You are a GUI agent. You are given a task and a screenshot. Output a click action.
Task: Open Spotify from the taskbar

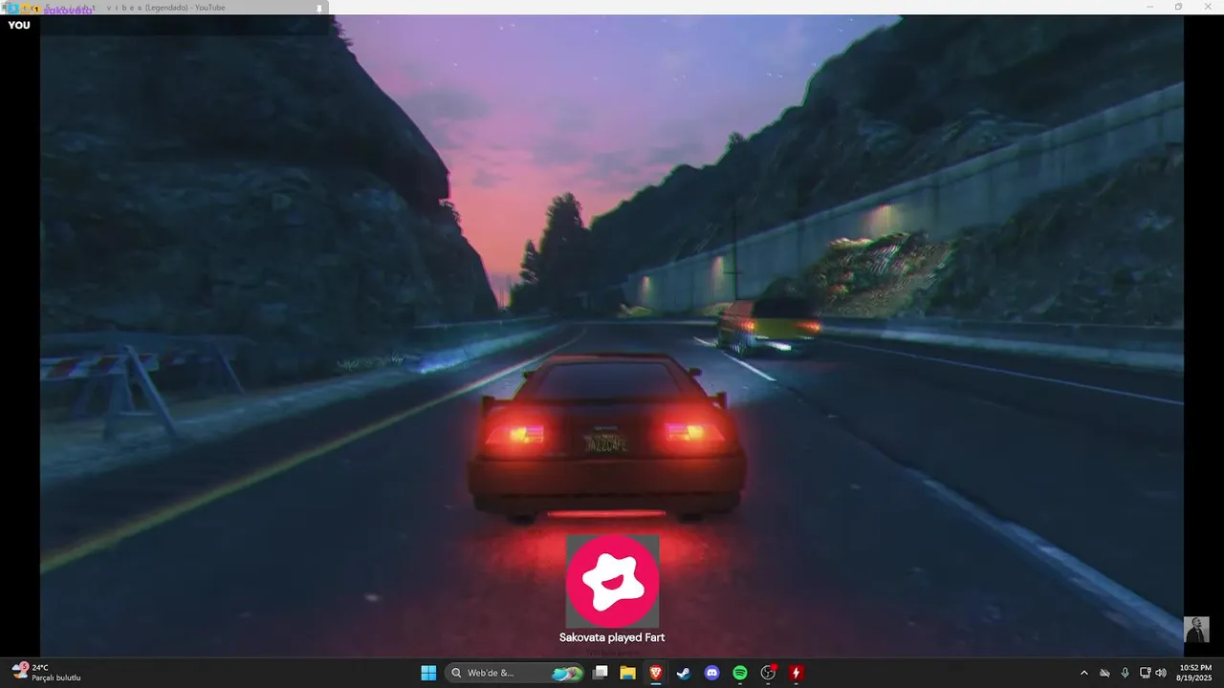click(740, 673)
